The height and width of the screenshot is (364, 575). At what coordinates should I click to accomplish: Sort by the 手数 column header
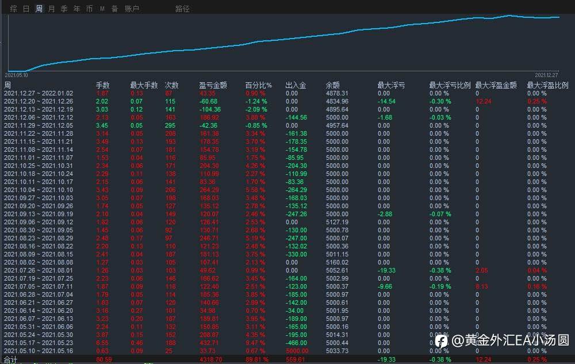point(103,85)
